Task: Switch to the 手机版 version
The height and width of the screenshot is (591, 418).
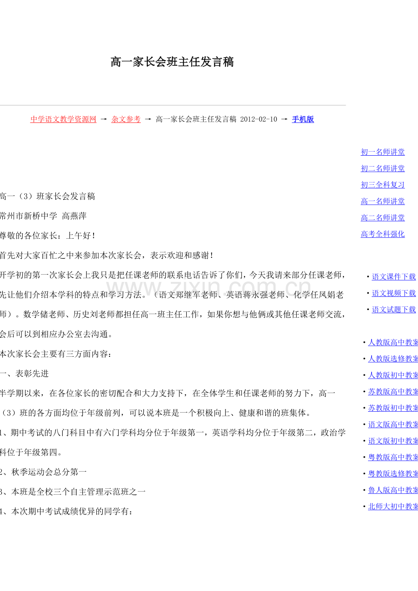Action: pos(303,119)
